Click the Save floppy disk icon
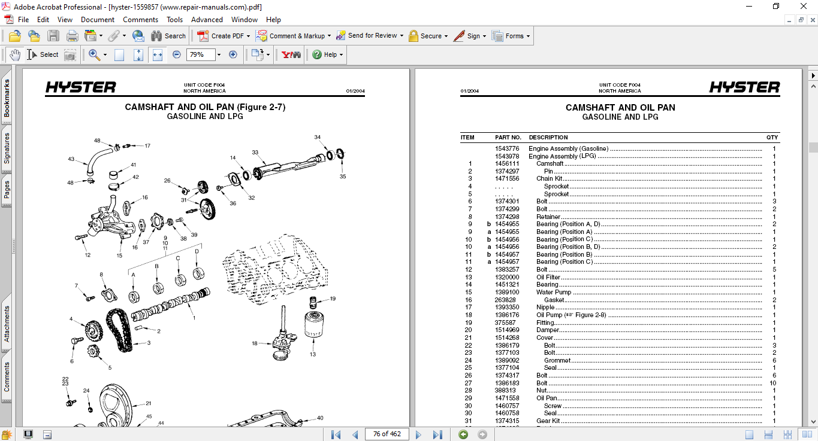 pos(53,36)
